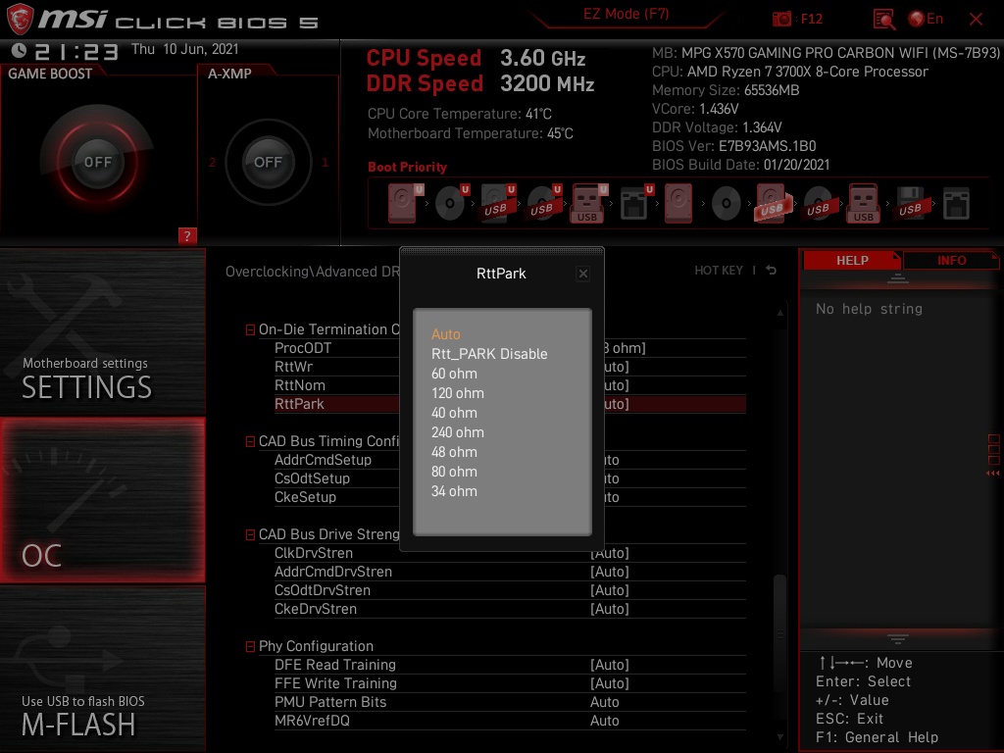Screen dimensions: 1004x753
Task: Select the fourth boot icon, a USB optical drive
Action: pos(543,204)
